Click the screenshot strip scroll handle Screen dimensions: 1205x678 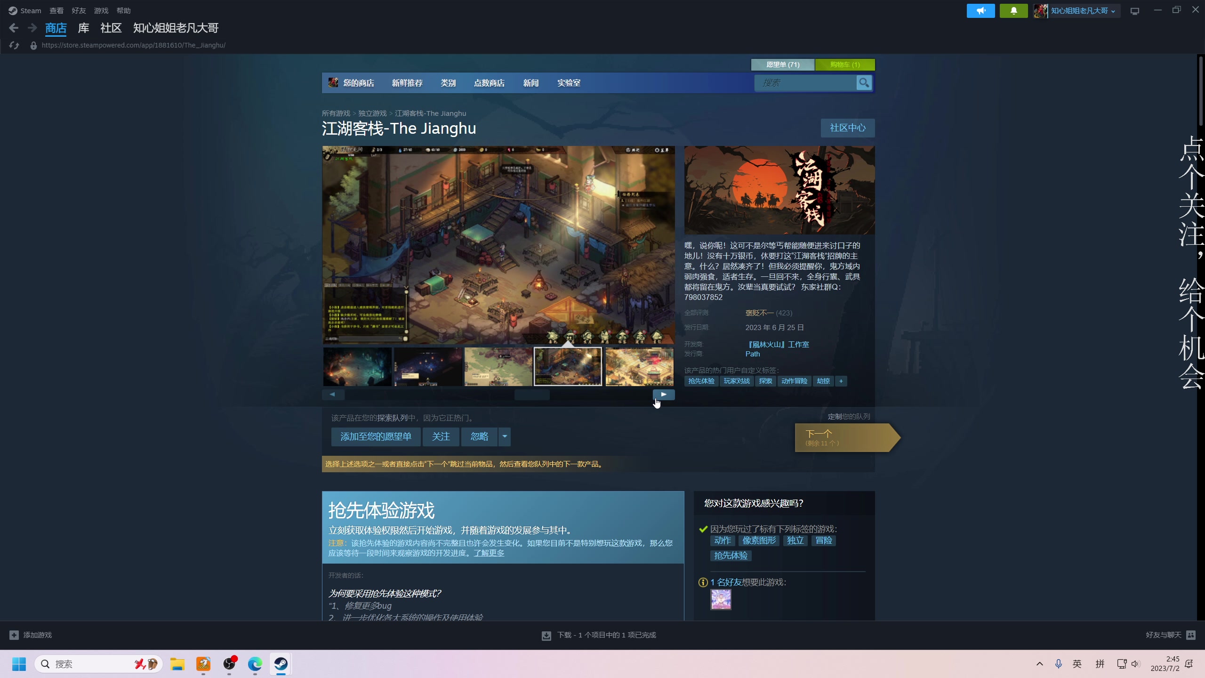(532, 395)
